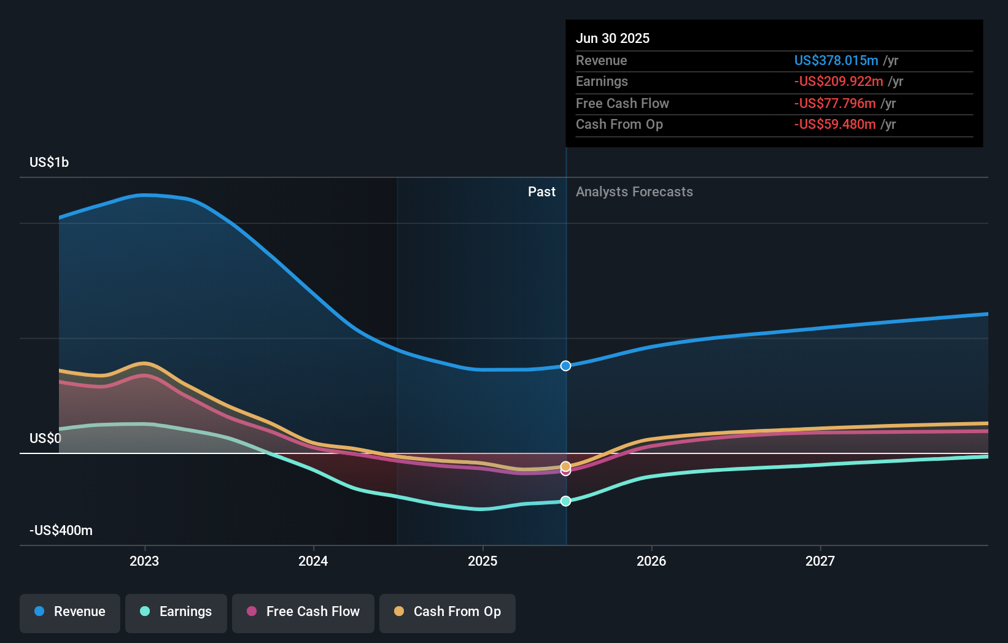Hide the Earnings line via its legend button
Viewport: 1008px width, 643px height.
[176, 613]
